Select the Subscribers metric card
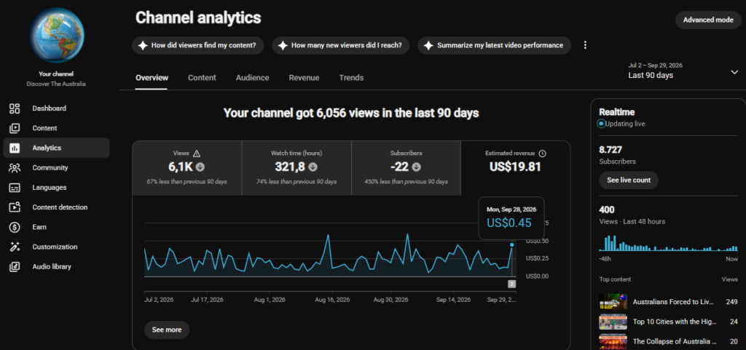Viewport: 746px width, 350px height. pos(406,168)
